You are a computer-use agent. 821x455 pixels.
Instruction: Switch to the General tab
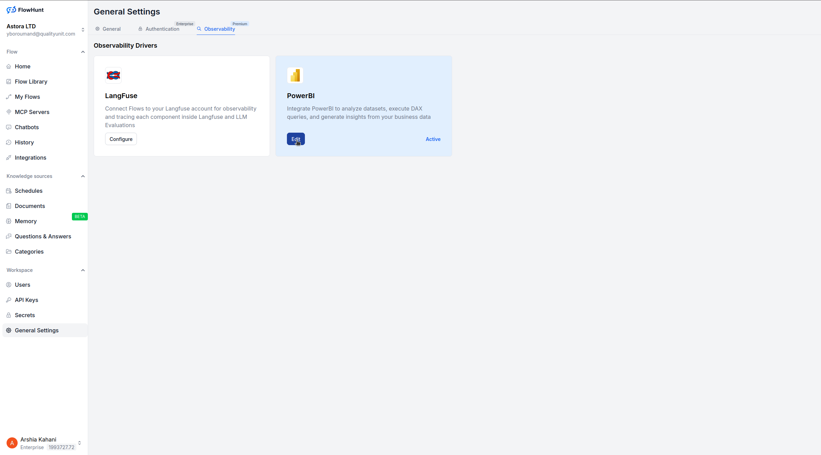click(108, 29)
